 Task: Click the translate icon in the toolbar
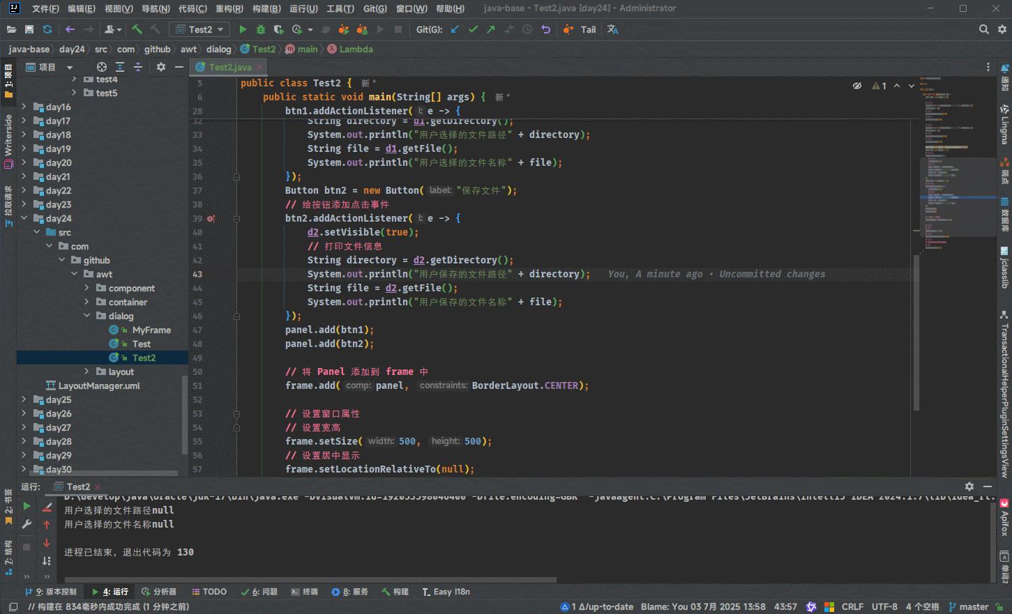click(612, 29)
